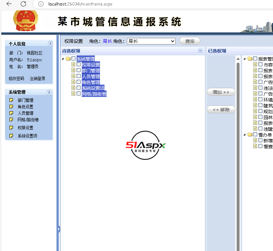Open 角色设置 in the sidebar menu
Screen dimensions: 273x251
[x=25, y=107]
